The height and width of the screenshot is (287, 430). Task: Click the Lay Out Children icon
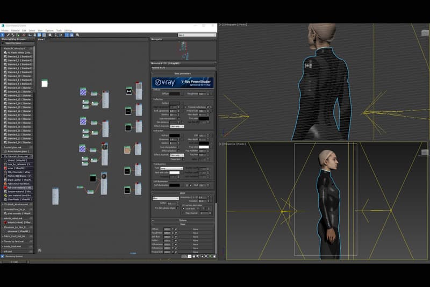tap(61, 35)
